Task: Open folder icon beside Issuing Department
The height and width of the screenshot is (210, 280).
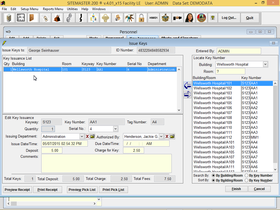Action: (x=92, y=137)
